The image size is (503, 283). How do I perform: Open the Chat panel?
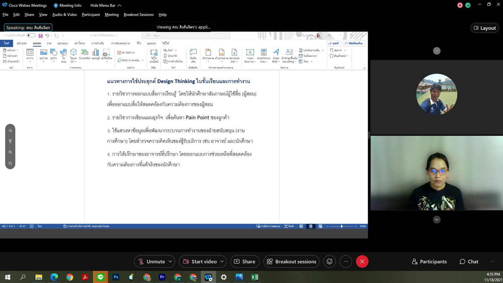point(469,262)
